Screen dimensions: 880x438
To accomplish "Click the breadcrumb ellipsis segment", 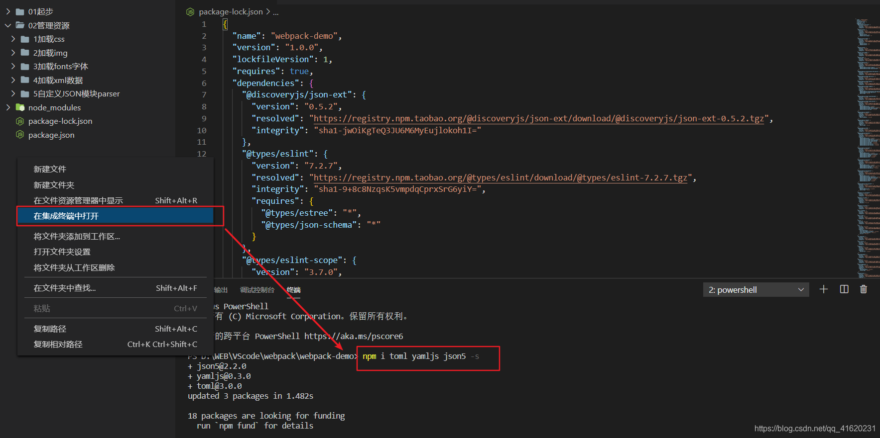I will 276,11.
